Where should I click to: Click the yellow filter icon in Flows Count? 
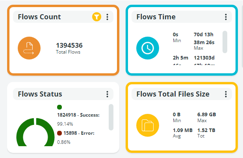click(96, 17)
